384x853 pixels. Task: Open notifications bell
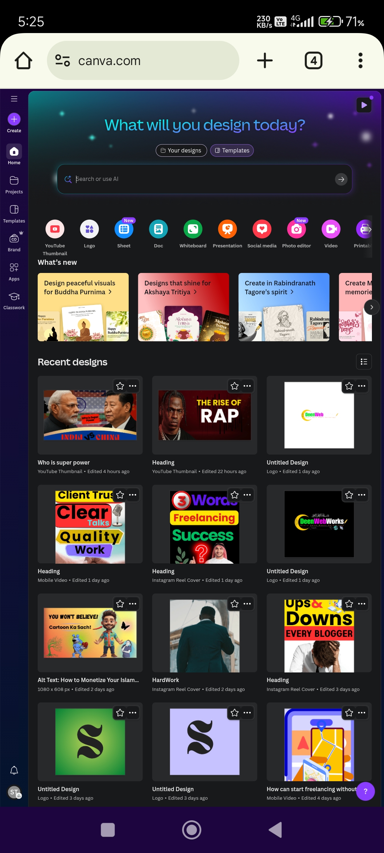click(14, 771)
